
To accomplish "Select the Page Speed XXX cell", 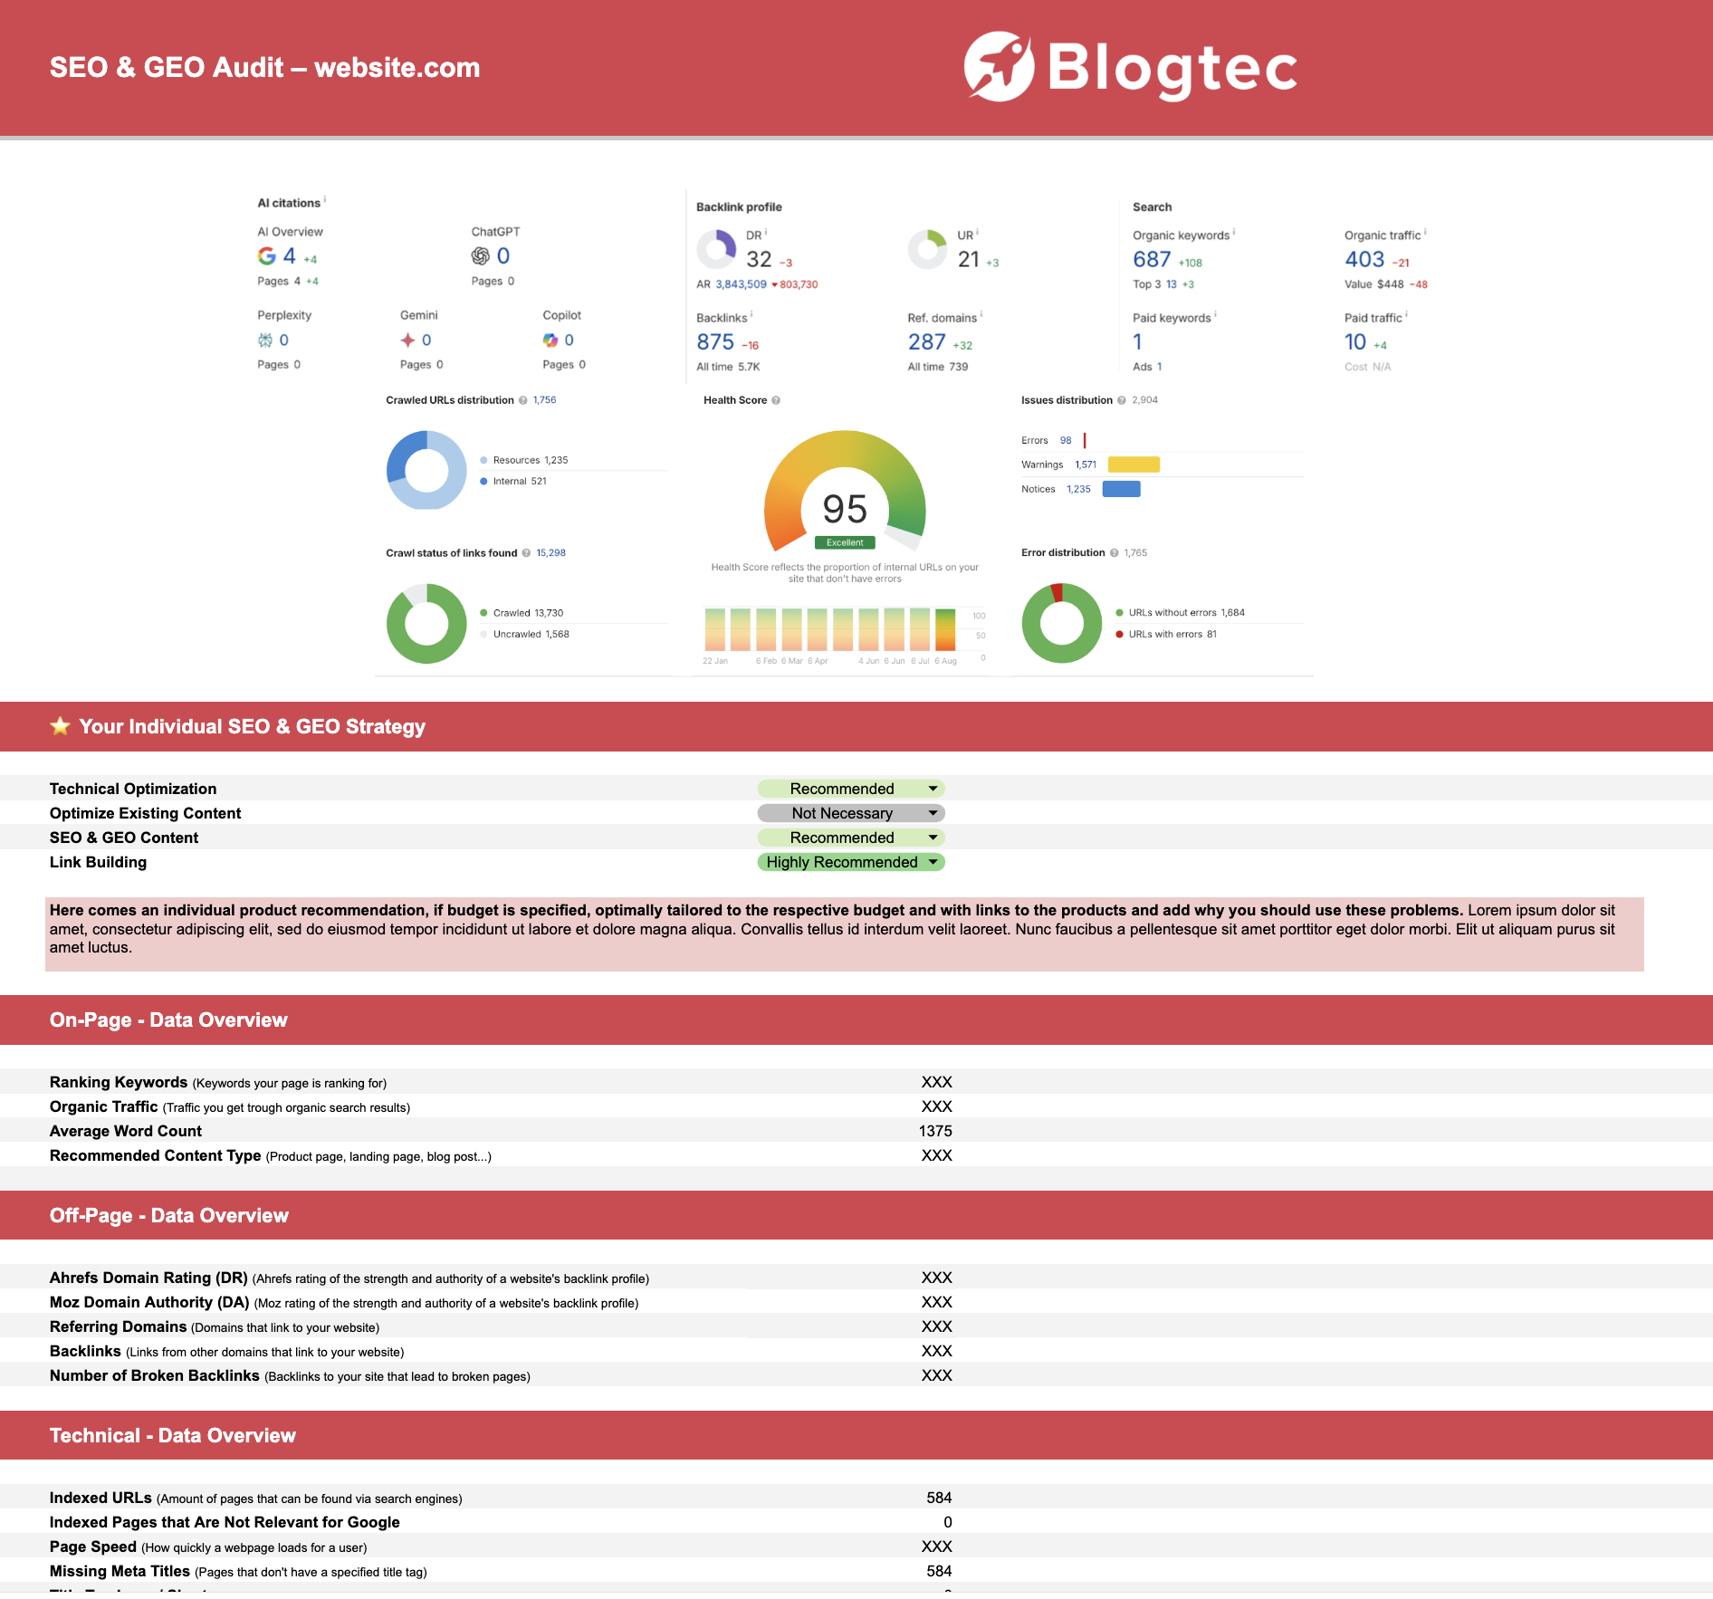I will 936,1546.
